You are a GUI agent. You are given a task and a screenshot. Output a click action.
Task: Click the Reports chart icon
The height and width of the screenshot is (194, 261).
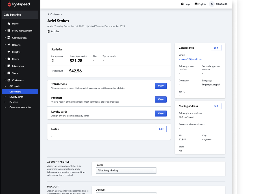9,45
